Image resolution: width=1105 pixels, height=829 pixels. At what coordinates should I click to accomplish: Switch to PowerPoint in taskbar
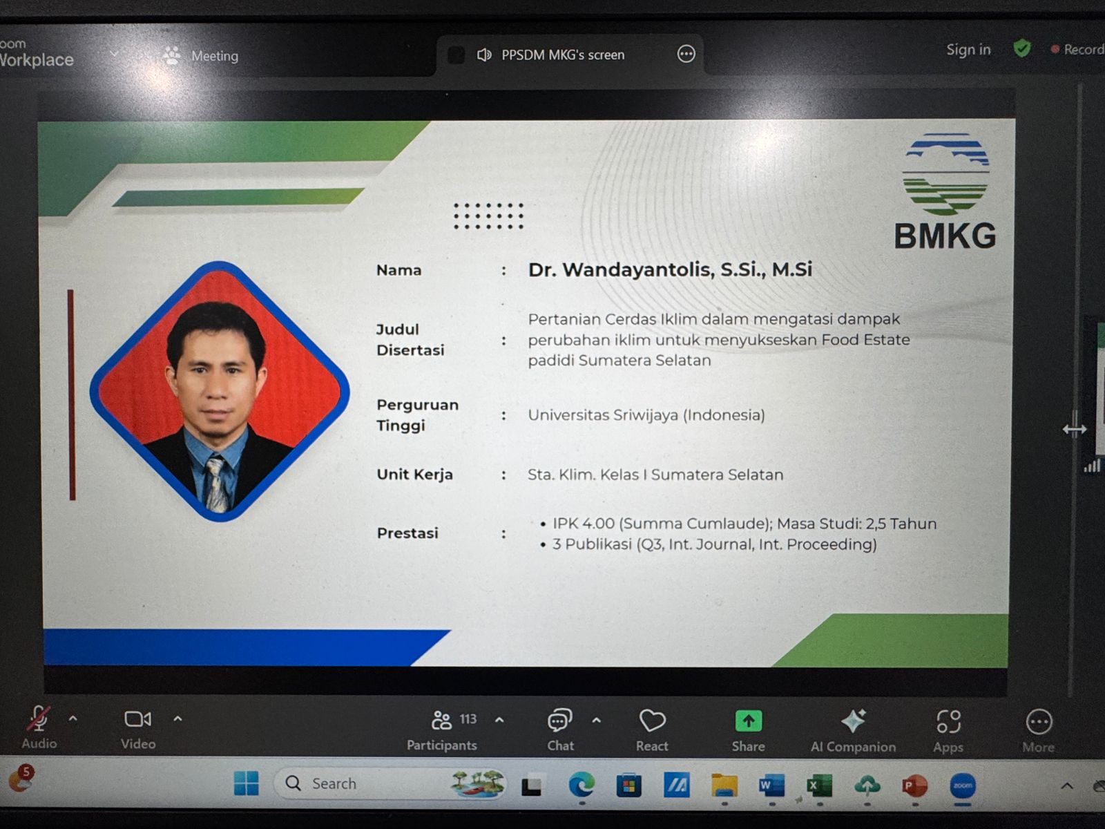coord(915,785)
